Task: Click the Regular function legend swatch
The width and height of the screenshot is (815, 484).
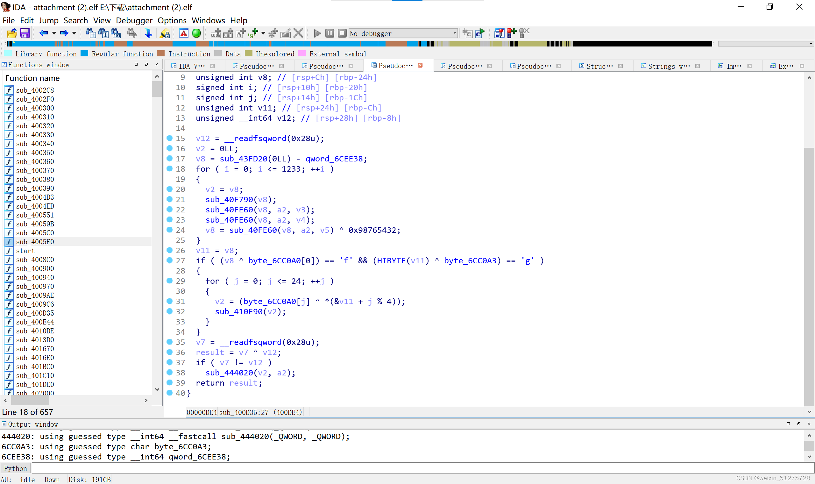Action: click(x=84, y=53)
